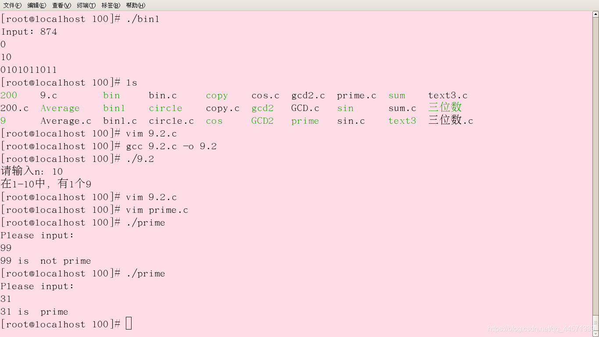Click the scrollbar up arrow
Viewport: 599px width, 337px height.
pos(595,14)
